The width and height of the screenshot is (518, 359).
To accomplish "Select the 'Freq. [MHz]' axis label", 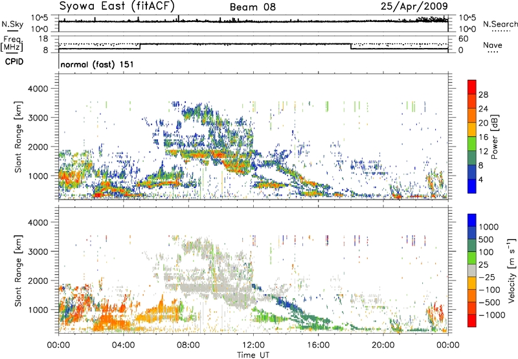I will click(12, 43).
